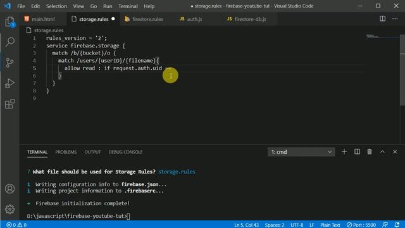Open the editor More Actions ellipsis
This screenshot has width=405, height=228.
coord(395,18)
